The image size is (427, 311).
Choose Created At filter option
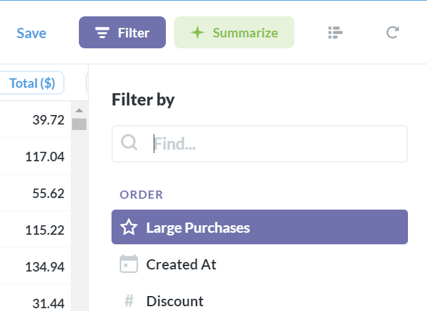tap(181, 264)
